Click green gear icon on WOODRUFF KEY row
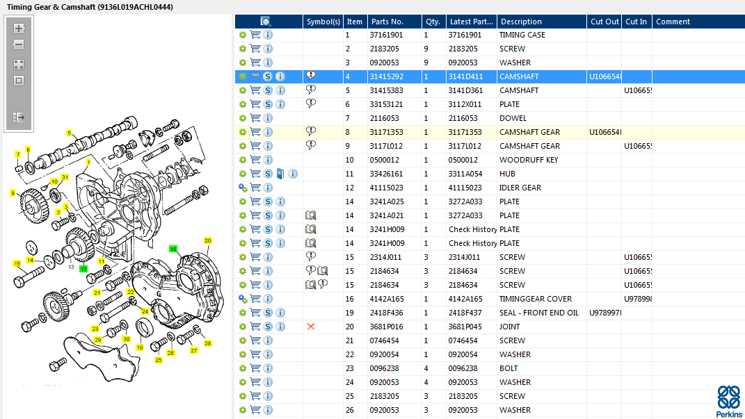The image size is (745, 419). (243, 160)
